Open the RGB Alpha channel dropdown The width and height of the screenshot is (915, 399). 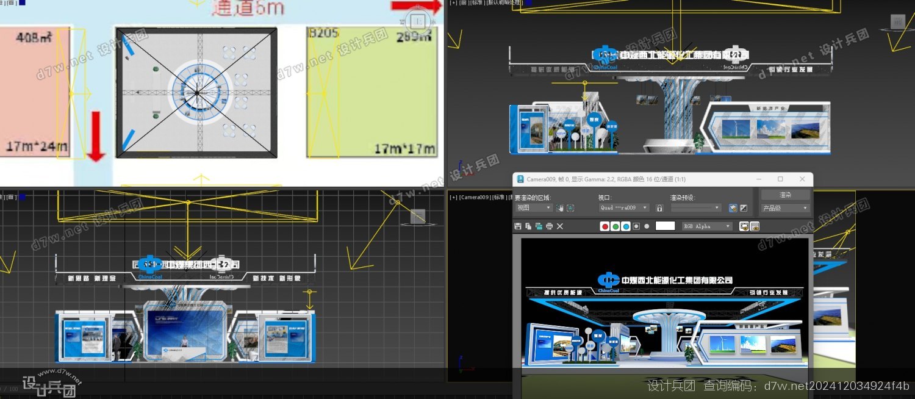[x=706, y=226]
